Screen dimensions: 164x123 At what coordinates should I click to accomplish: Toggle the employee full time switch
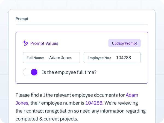[31, 72]
